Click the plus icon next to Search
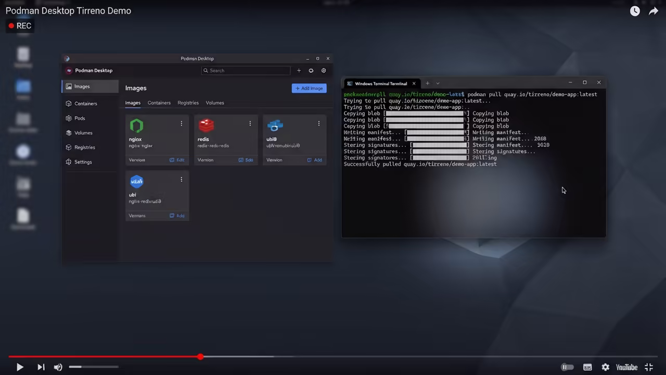This screenshot has height=375, width=666. [299, 70]
